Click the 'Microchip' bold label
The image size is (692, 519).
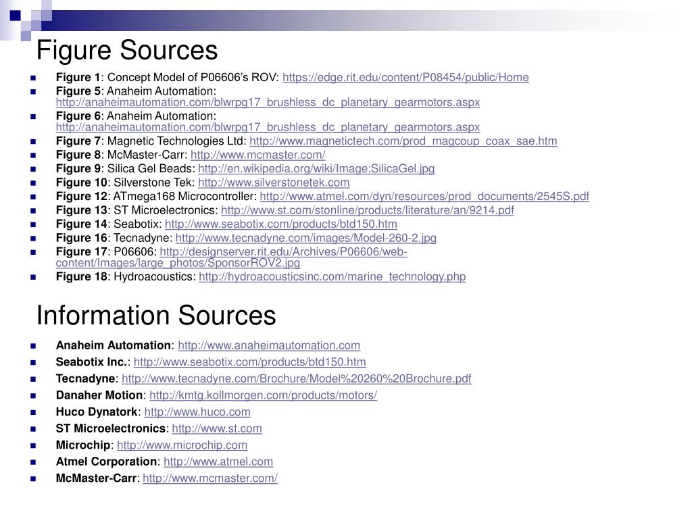tap(83, 445)
